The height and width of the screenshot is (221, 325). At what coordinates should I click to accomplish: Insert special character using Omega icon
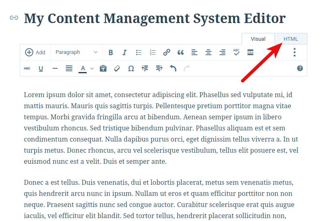(131, 68)
